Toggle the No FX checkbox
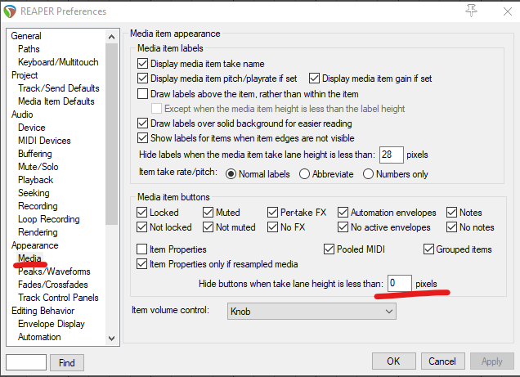 click(272, 227)
